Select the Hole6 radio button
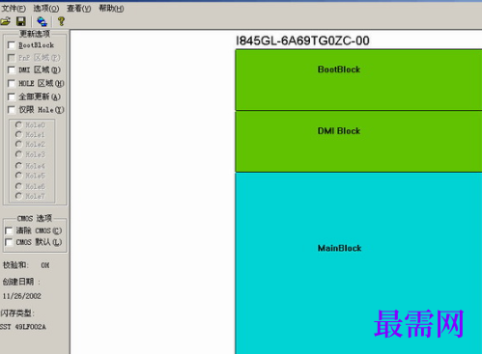 pos(18,186)
